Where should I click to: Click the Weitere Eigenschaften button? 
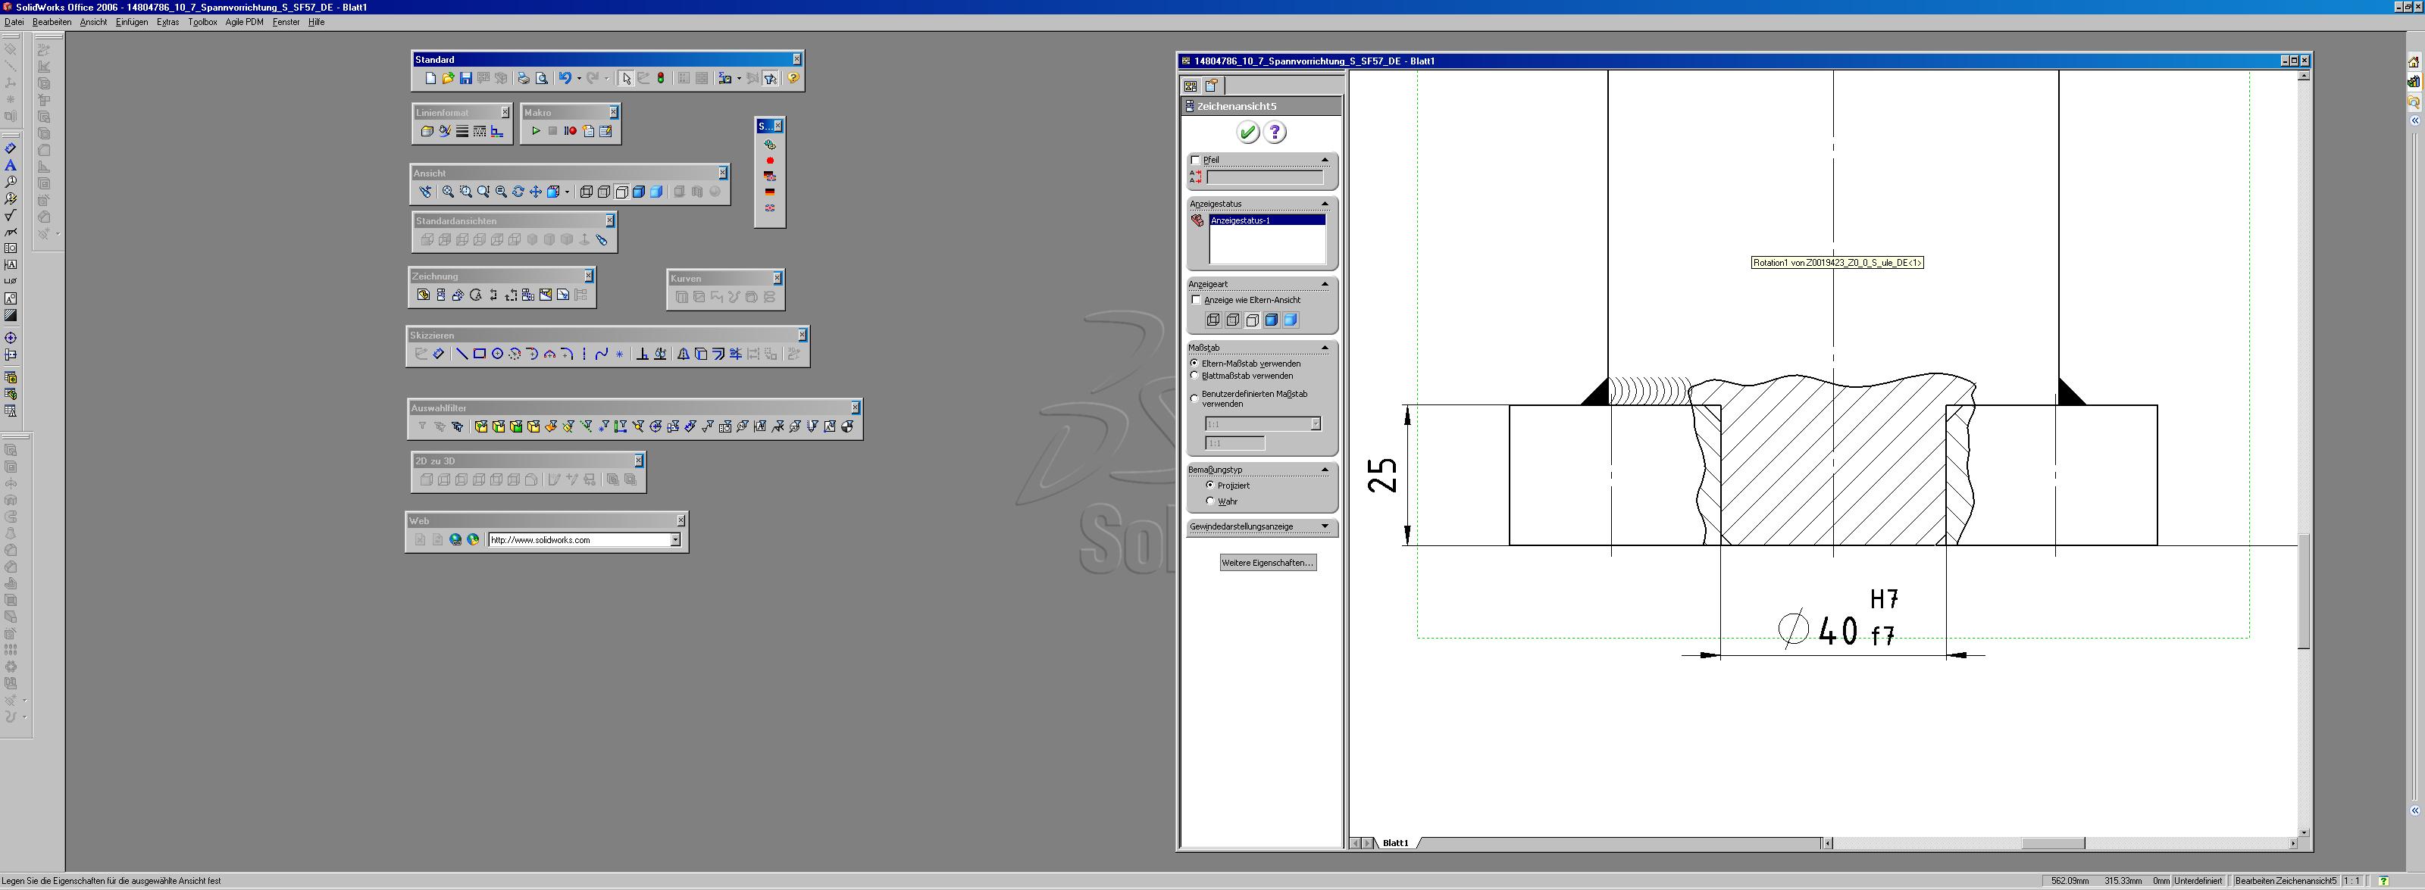(1267, 563)
